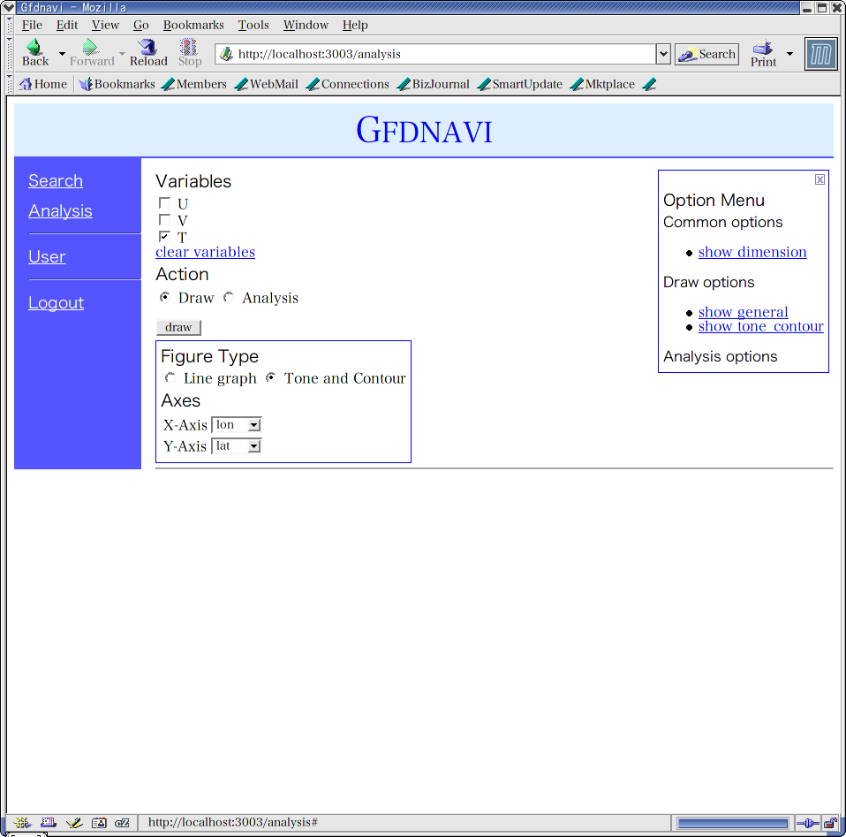846x837 pixels.
Task: Open the Go menu
Action: coord(140,25)
